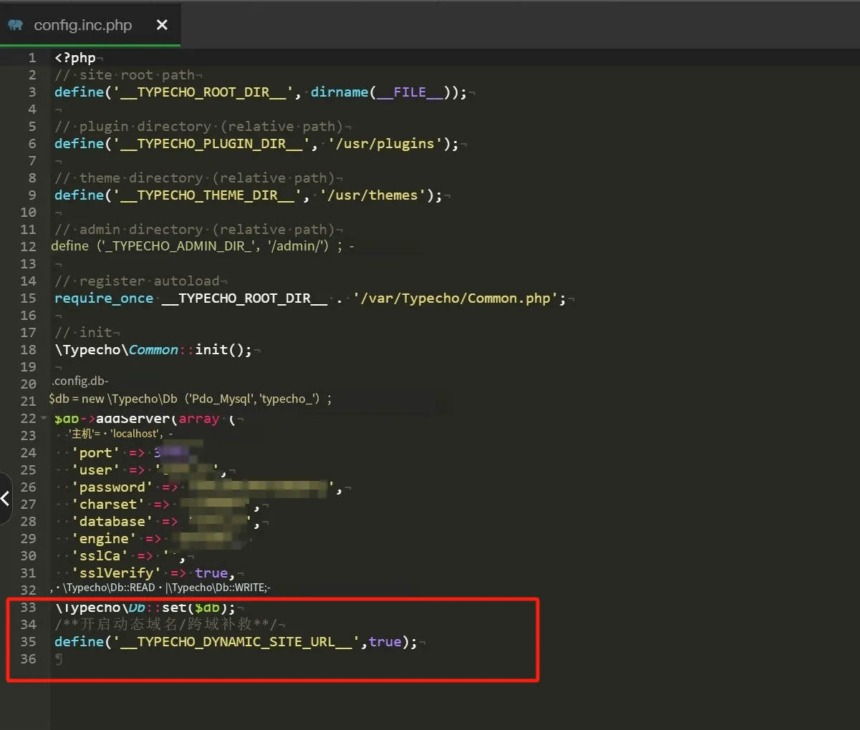Click the '<?php' opening tag
The height and width of the screenshot is (730, 860).
(74, 58)
